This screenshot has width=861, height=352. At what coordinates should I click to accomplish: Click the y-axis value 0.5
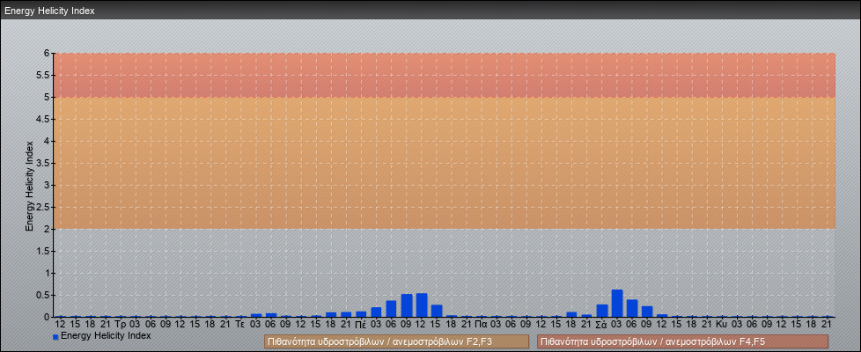point(44,295)
